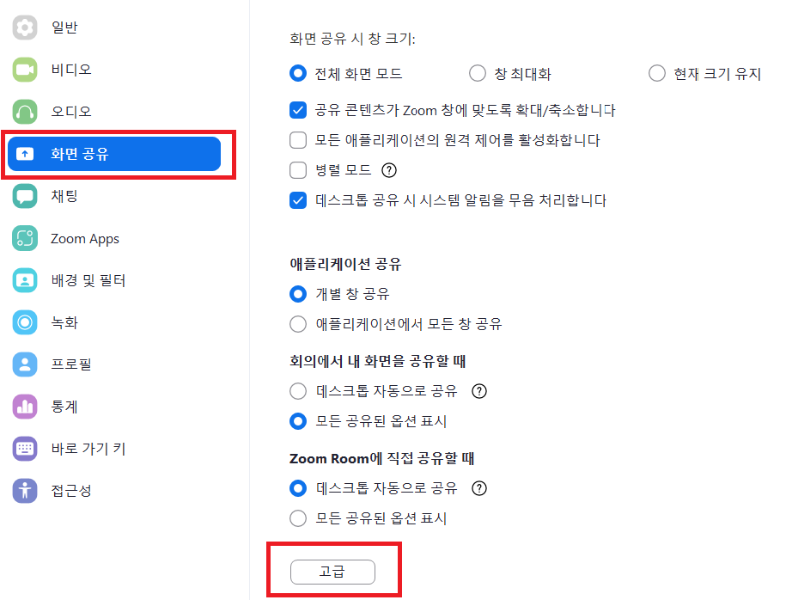Select the 창 최대화 radio button

(478, 73)
